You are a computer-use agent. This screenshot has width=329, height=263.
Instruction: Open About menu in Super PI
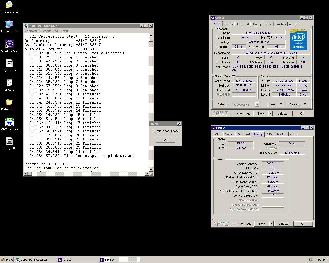pos(50,31)
